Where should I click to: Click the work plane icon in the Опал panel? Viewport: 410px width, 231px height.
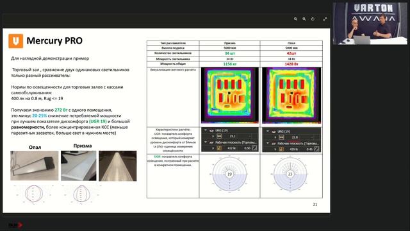(274, 144)
